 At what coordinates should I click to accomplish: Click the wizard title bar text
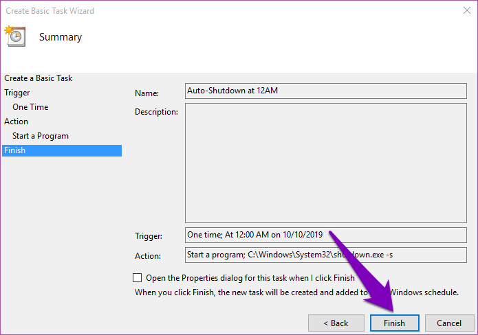click(x=50, y=11)
